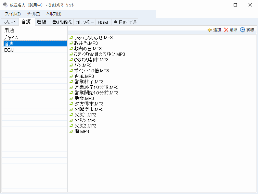Open the ヘルプ(H) menu

click(54, 14)
